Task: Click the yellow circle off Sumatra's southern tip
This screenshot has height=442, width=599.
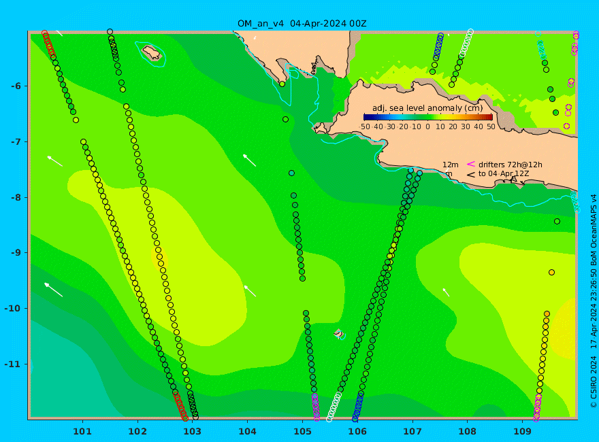Action: coord(282,84)
